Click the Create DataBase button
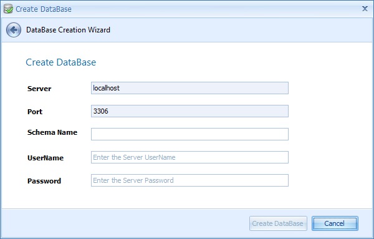Screen dimensions: 374x239 (278, 223)
